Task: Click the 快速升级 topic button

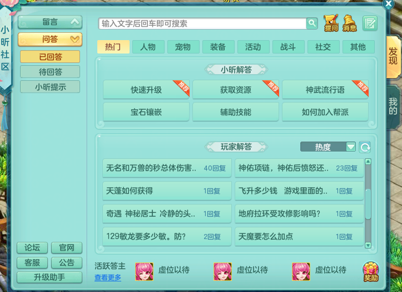Action: 146,90
